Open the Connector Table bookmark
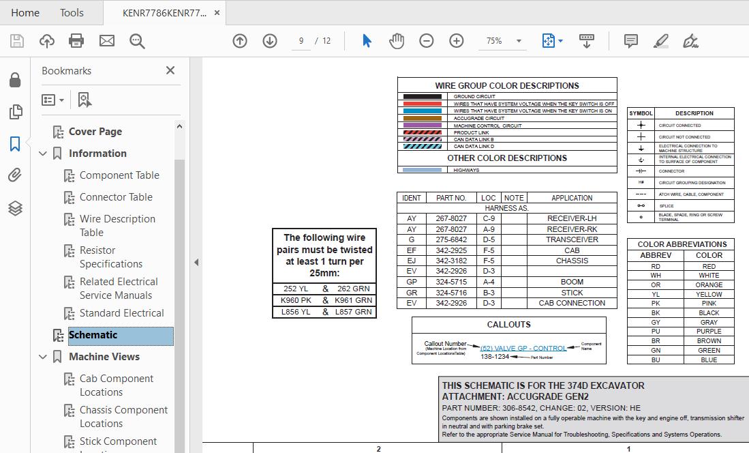This screenshot has width=749, height=453. pyautogui.click(x=116, y=197)
